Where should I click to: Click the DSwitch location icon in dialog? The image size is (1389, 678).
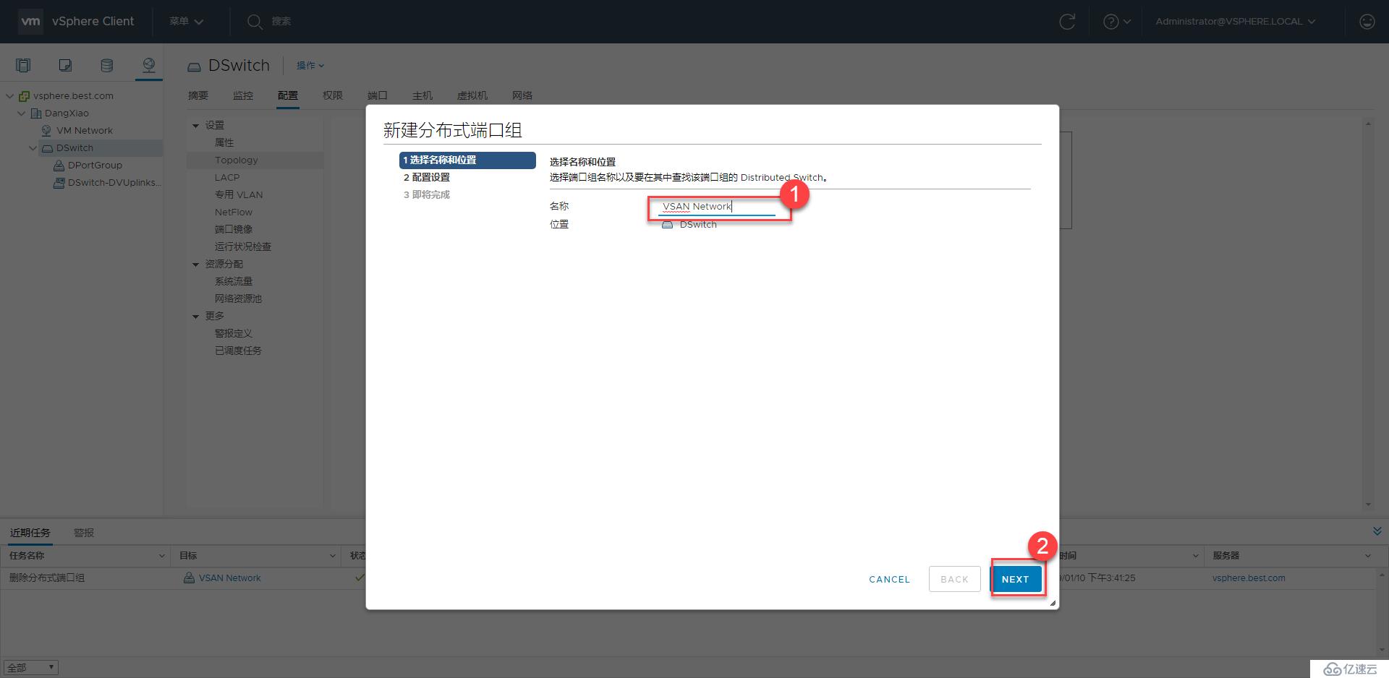pos(668,225)
